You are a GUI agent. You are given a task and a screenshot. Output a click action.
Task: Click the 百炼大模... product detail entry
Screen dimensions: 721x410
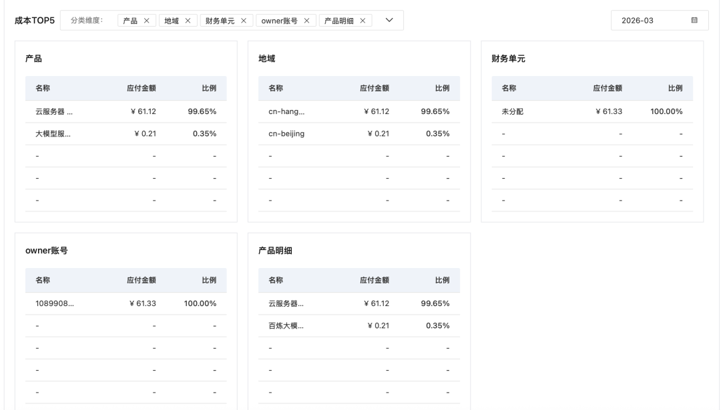[x=286, y=325]
